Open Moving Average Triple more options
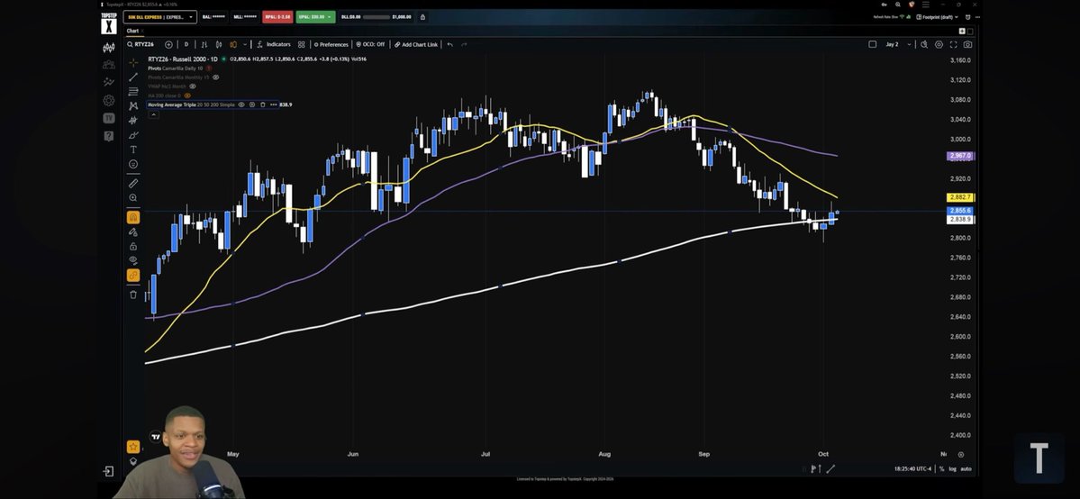This screenshot has height=499, width=1080. tap(274, 104)
